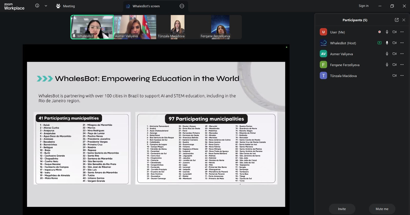
Task: Click Asmer Valiyeva's microphone icon
Action: [x=387, y=54]
